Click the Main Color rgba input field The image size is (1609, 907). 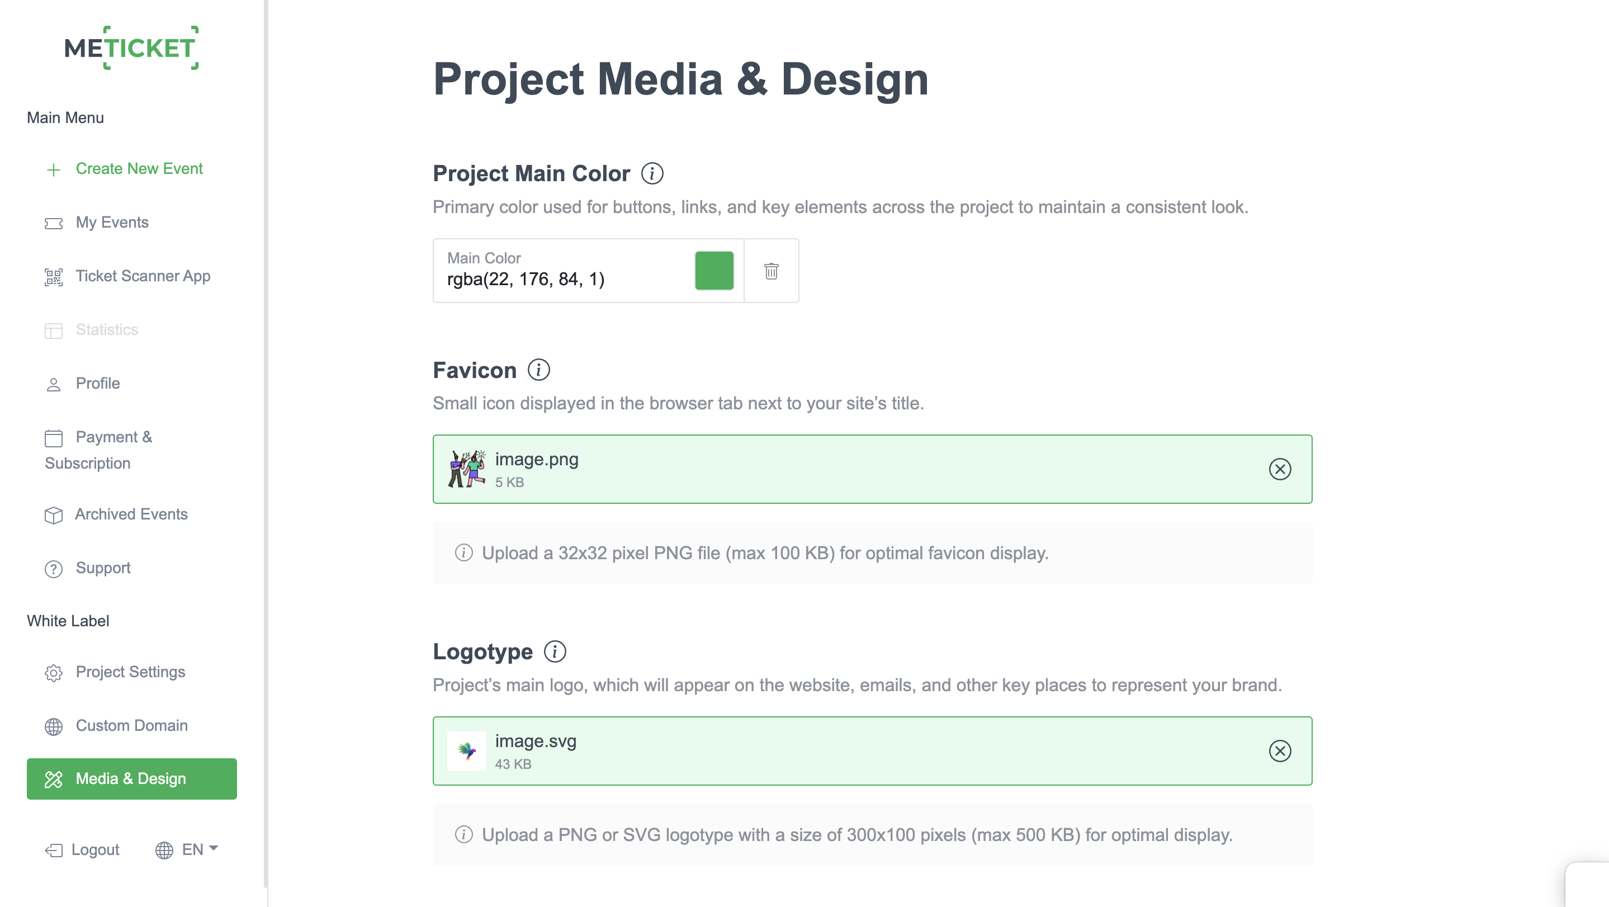(x=562, y=278)
